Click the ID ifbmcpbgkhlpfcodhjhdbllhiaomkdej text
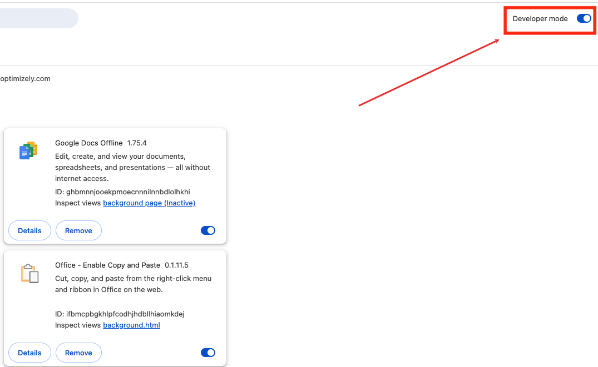Viewport: 598px width, 367px height. tap(120, 314)
